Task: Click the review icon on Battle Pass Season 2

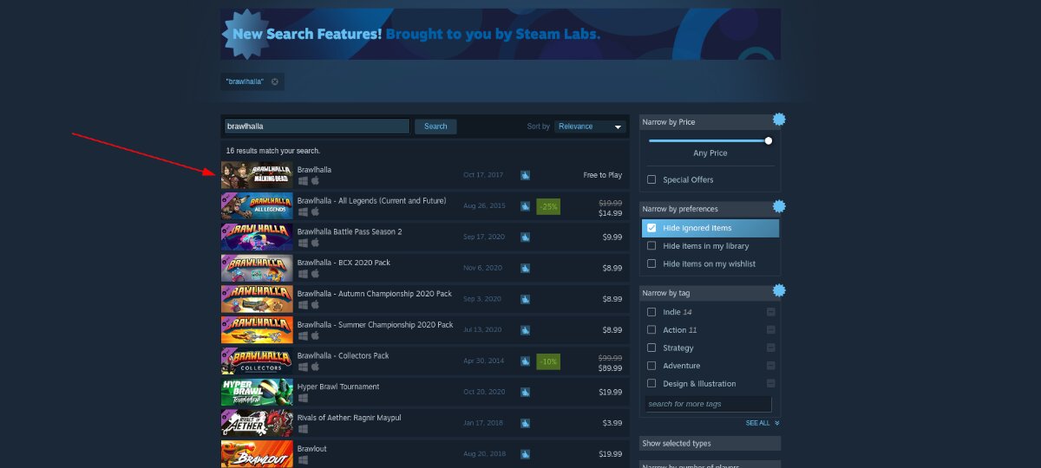Action: [525, 237]
